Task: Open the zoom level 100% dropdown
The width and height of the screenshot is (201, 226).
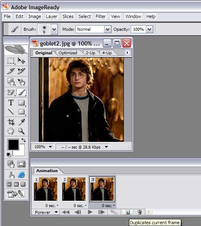Action: (51, 147)
